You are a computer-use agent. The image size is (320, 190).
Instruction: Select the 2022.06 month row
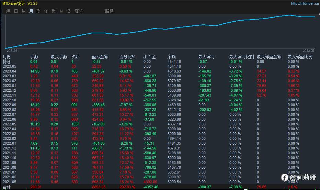pos(160,119)
